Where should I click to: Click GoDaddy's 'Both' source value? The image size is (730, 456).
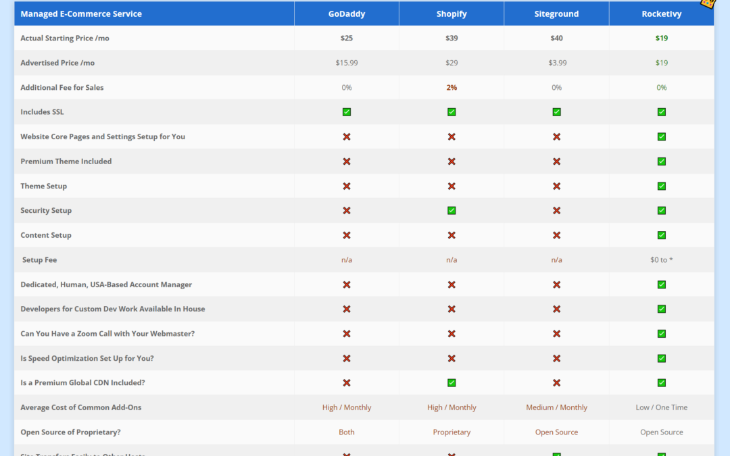(x=346, y=432)
